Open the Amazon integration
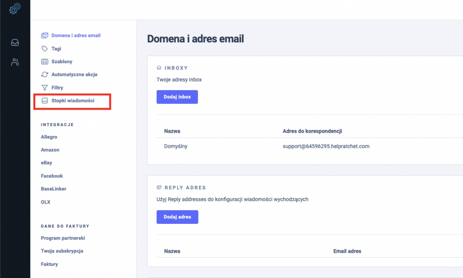The image size is (463, 278). 50,150
